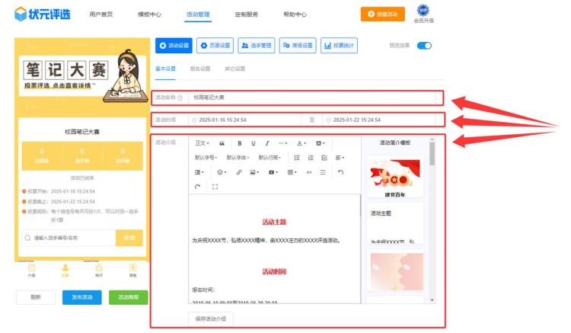The height and width of the screenshot is (333, 571).
Task: Toggle bold formatting in the editor
Action: click(240, 143)
